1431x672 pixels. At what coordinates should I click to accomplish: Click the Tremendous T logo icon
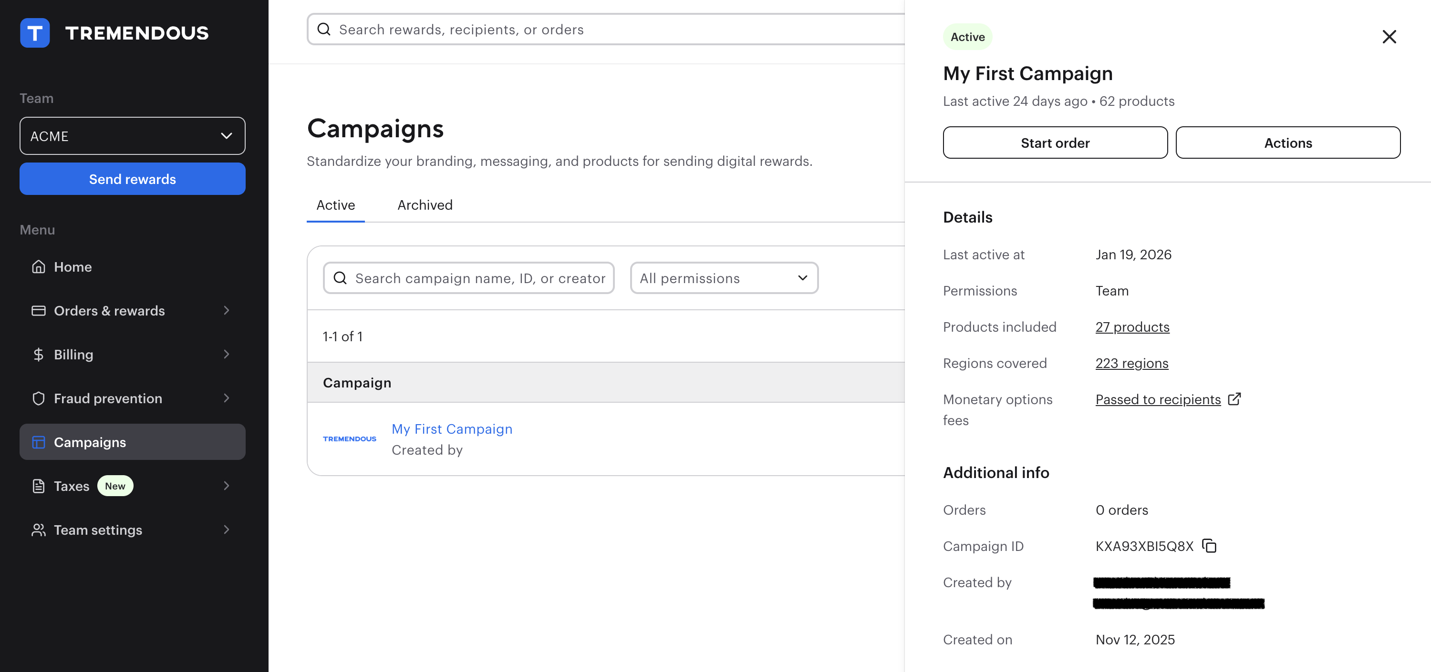pyautogui.click(x=34, y=33)
